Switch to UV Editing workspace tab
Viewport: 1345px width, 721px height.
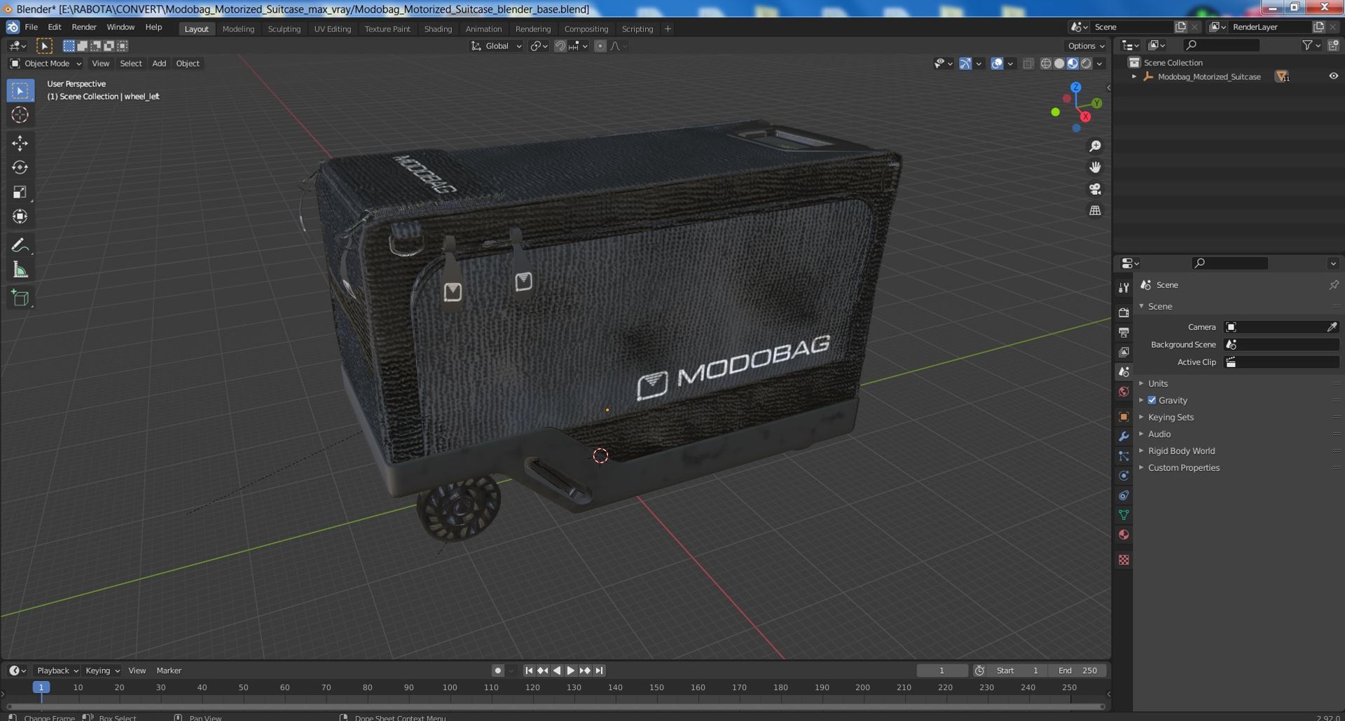coord(332,29)
